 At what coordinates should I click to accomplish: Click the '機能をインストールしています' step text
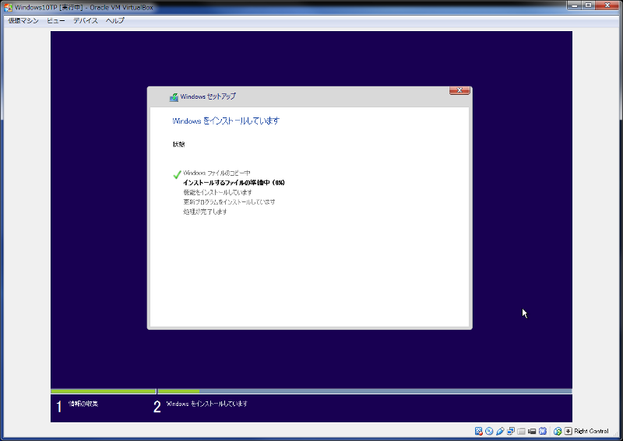click(x=217, y=192)
